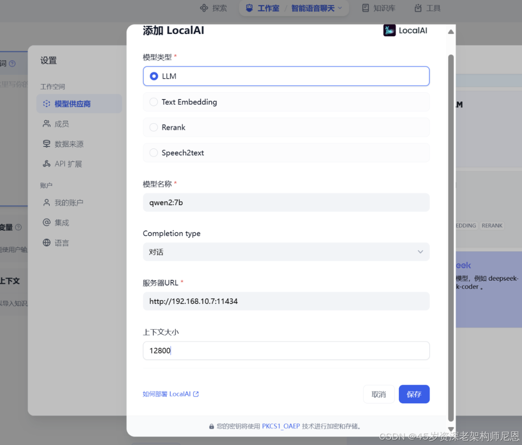Open 我的账户 in the settings sidebar
The width and height of the screenshot is (522, 445).
(79, 202)
